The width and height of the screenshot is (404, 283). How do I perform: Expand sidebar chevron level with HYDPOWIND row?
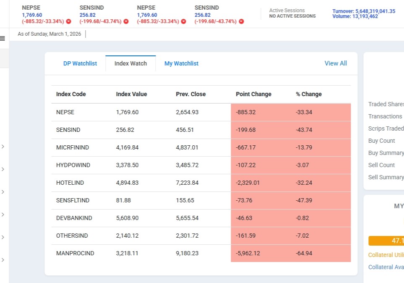tap(3, 169)
